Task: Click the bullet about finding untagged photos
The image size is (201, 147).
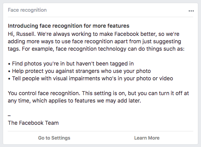Action: click(71, 64)
